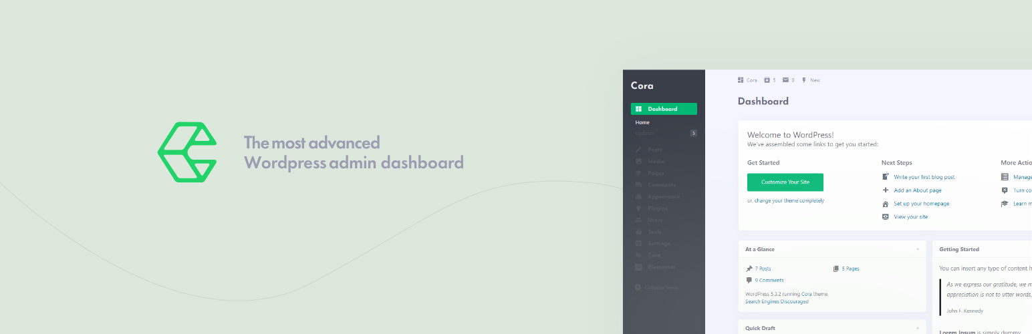Image resolution: width=1032 pixels, height=334 pixels.
Task: Click the speech bubble icon beside 9 Comments
Action: click(x=749, y=281)
